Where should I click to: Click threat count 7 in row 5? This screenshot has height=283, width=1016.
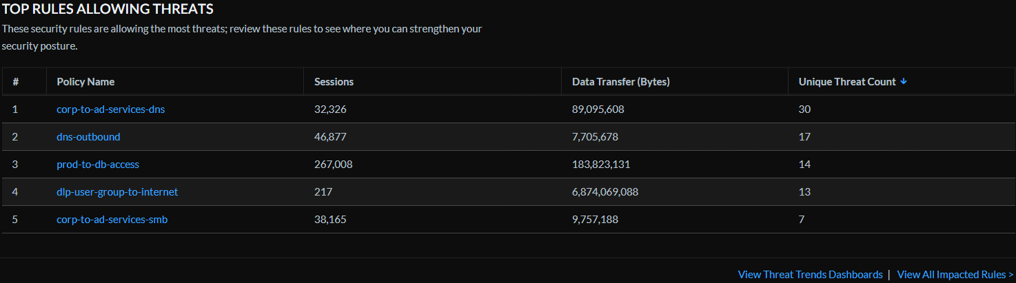click(x=802, y=219)
